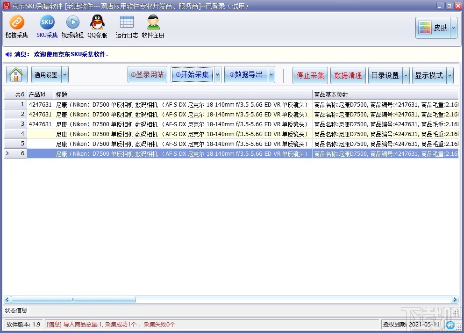This screenshot has width=464, height=333.
Task: Open the 视频教程 video tutorial
Action: 72,27
